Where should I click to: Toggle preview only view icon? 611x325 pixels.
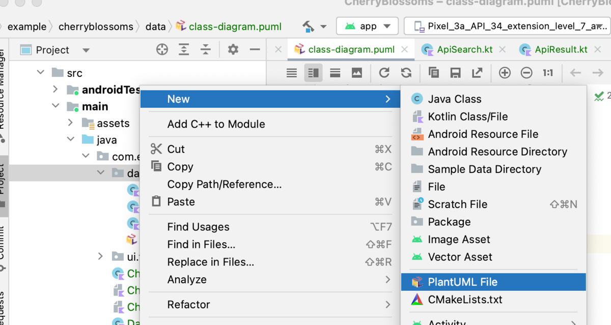click(335, 73)
